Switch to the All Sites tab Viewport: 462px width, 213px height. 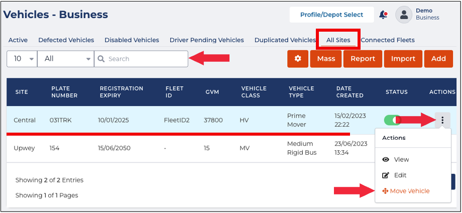[x=338, y=40]
